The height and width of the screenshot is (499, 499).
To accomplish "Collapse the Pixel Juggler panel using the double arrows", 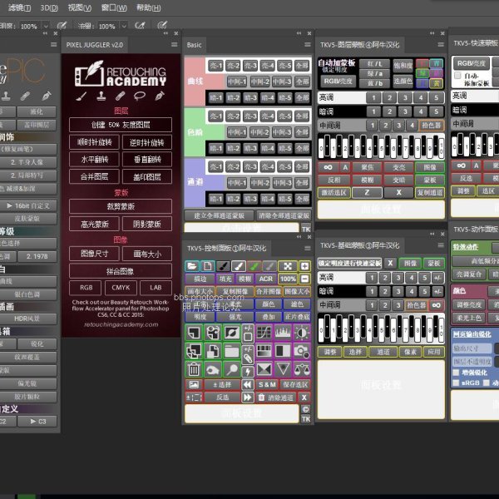I will [166, 33].
